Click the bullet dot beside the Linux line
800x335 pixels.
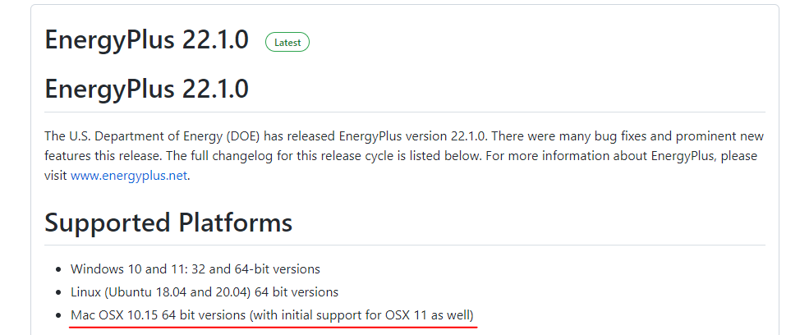pos(59,292)
